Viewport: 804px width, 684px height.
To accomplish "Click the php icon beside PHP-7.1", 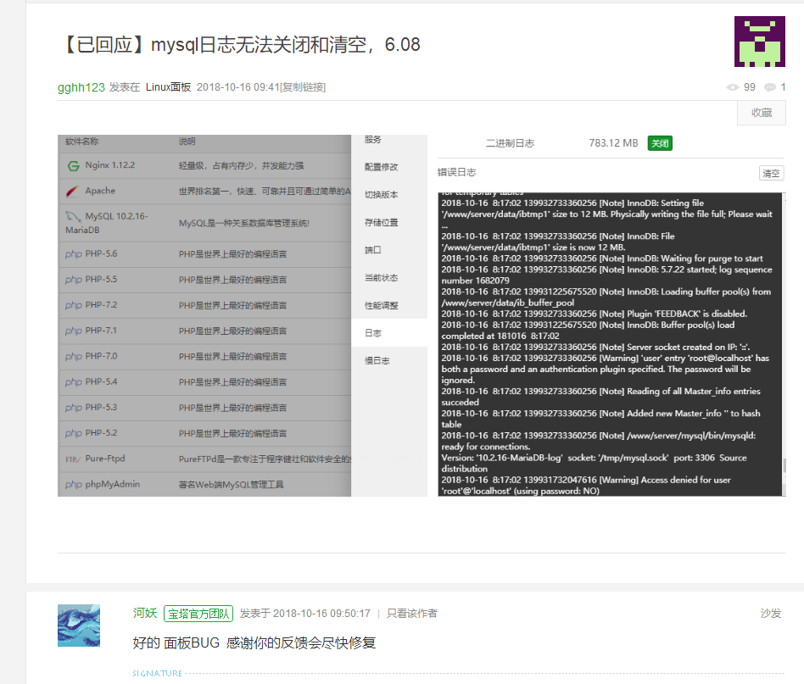I will (x=73, y=331).
